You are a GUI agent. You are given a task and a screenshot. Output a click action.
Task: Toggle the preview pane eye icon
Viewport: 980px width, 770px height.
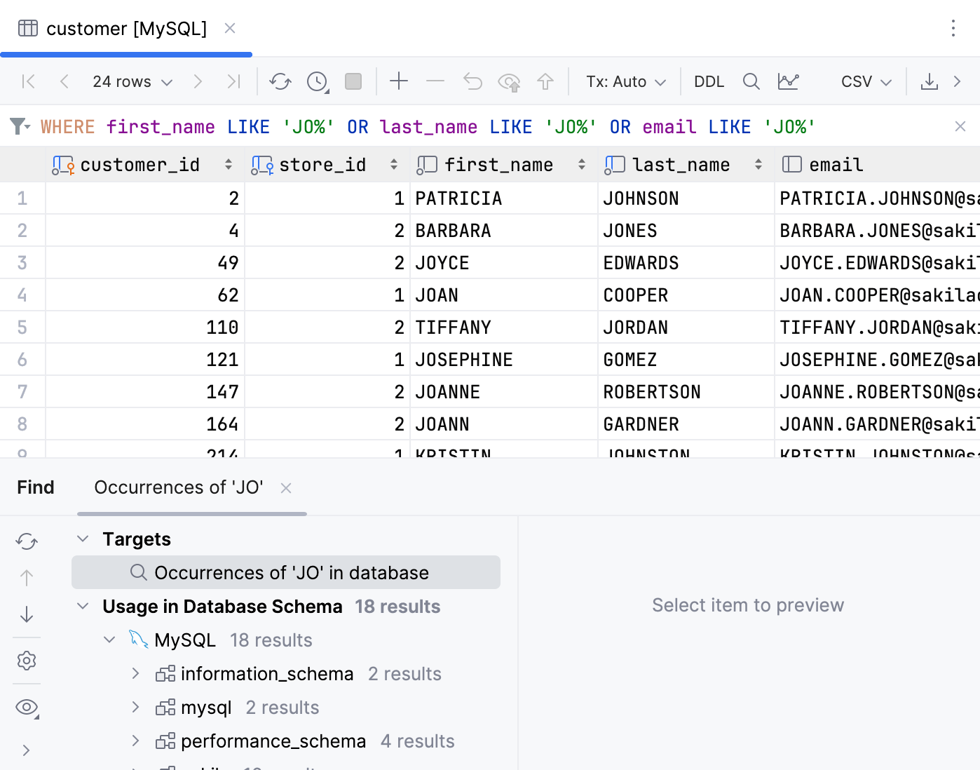coord(27,707)
